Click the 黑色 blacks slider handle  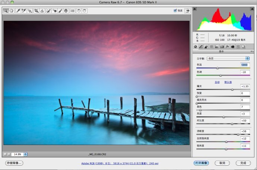[x=200, y=110]
